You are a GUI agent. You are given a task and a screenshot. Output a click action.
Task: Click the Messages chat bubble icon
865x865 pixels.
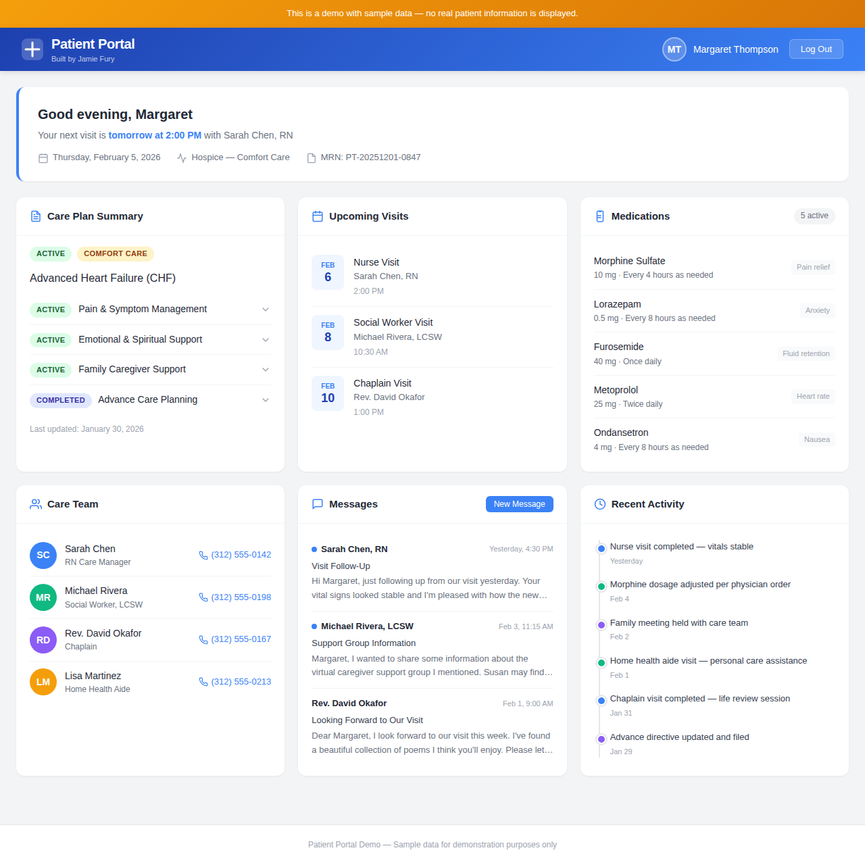317,503
